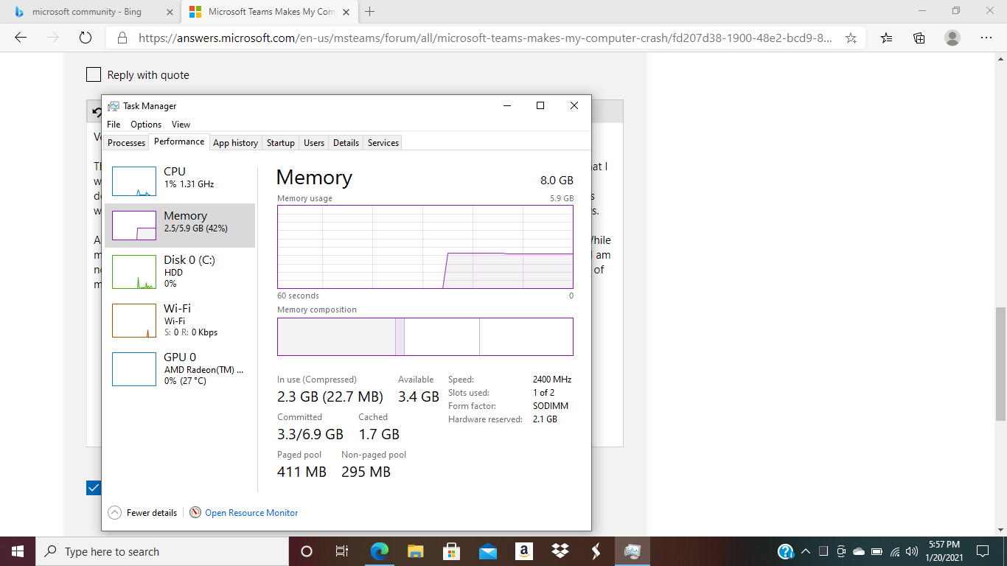Screen dimensions: 1007x566
Task: Open Resource Monitor link
Action: coord(251,513)
